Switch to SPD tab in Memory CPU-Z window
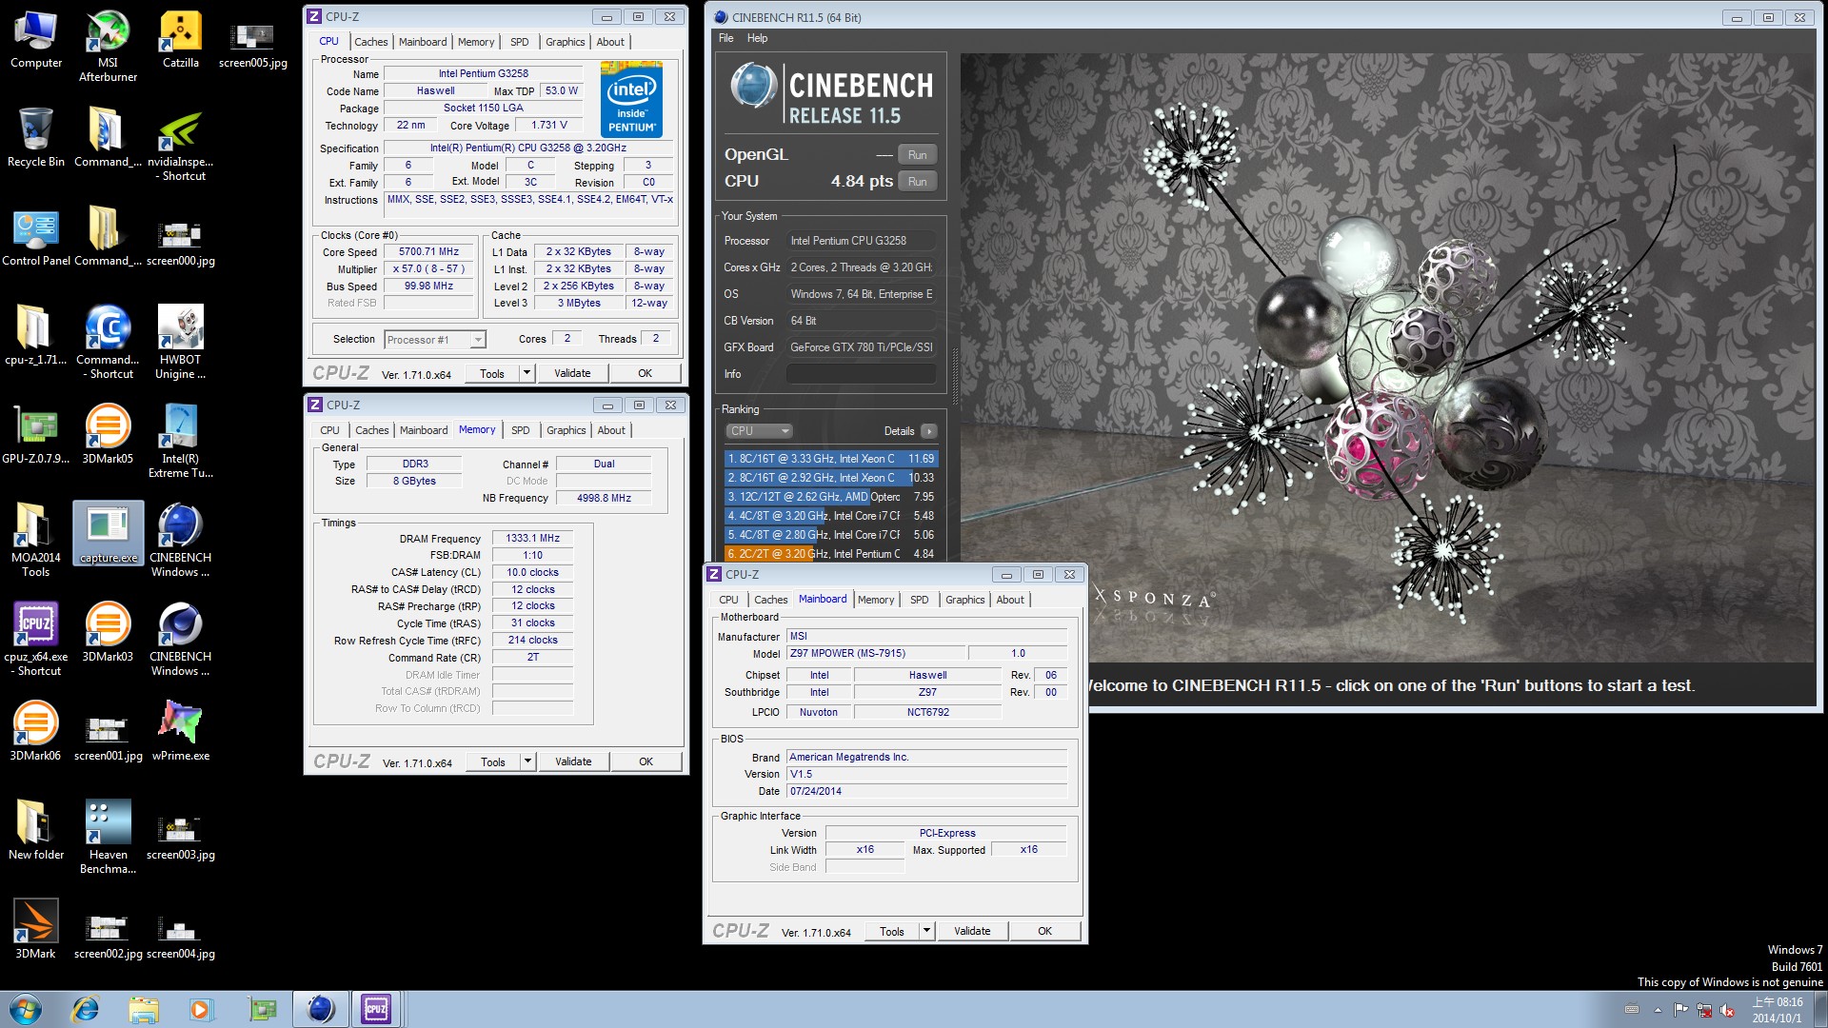The width and height of the screenshot is (1828, 1028). 520,430
